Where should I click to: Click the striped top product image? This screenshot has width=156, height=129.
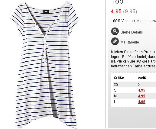[x=45, y=64]
